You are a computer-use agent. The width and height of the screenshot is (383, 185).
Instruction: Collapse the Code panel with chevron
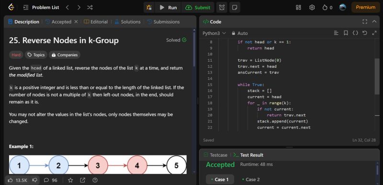pos(374,22)
